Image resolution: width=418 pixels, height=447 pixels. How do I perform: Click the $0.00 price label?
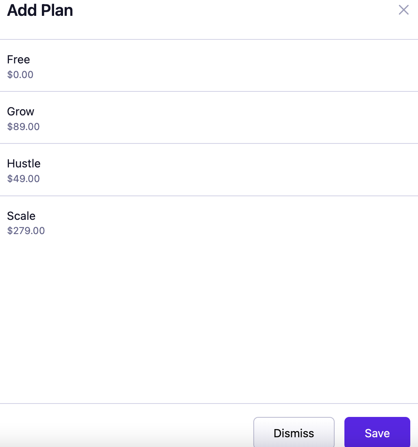click(20, 75)
